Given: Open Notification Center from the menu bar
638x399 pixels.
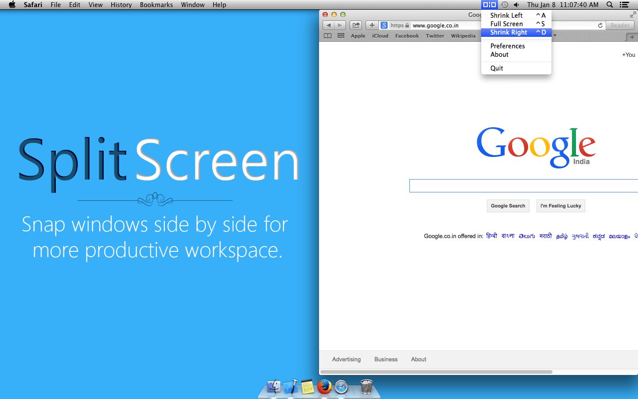Looking at the screenshot, I should tap(623, 5).
